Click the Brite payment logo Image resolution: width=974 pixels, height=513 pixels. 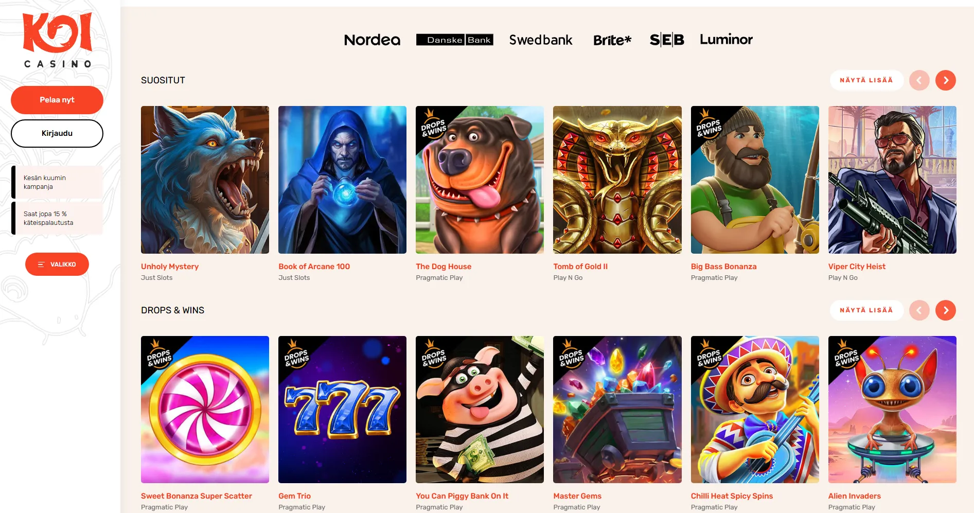point(612,40)
